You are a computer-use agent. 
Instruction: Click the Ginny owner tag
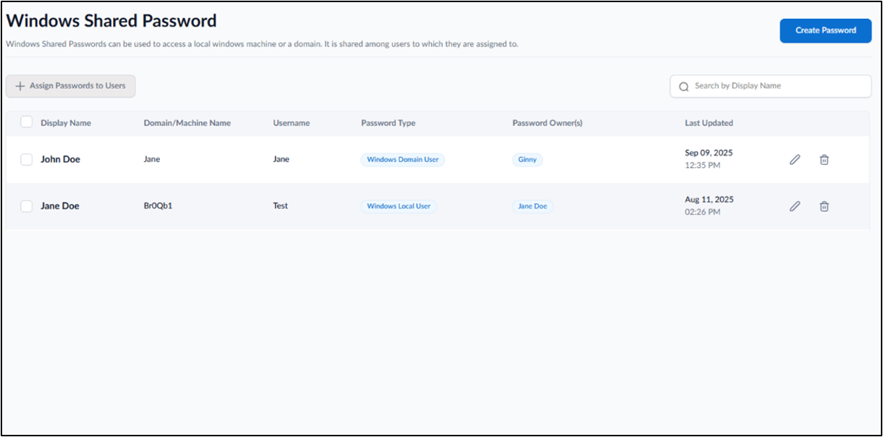click(x=528, y=159)
